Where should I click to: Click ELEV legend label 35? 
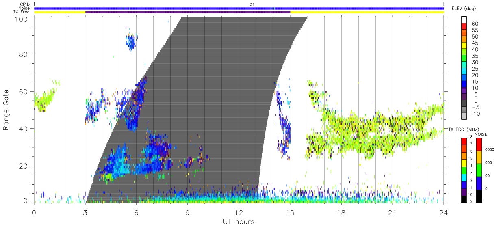point(475,56)
